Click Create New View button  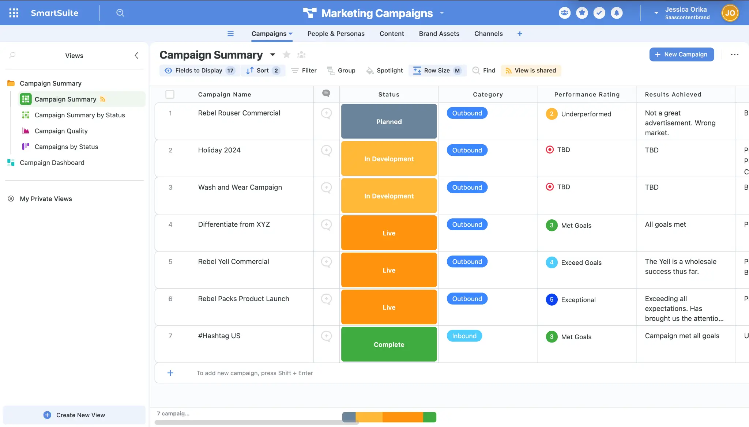tap(74, 415)
